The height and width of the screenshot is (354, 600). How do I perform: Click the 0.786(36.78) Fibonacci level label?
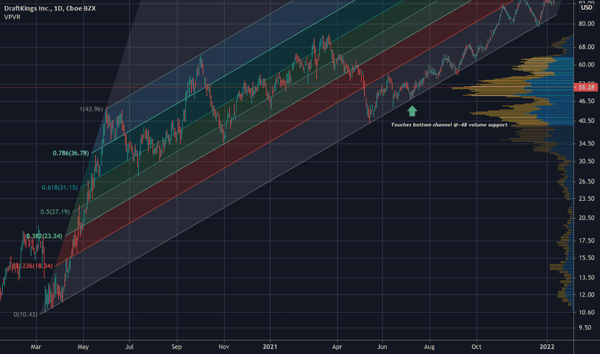71,153
